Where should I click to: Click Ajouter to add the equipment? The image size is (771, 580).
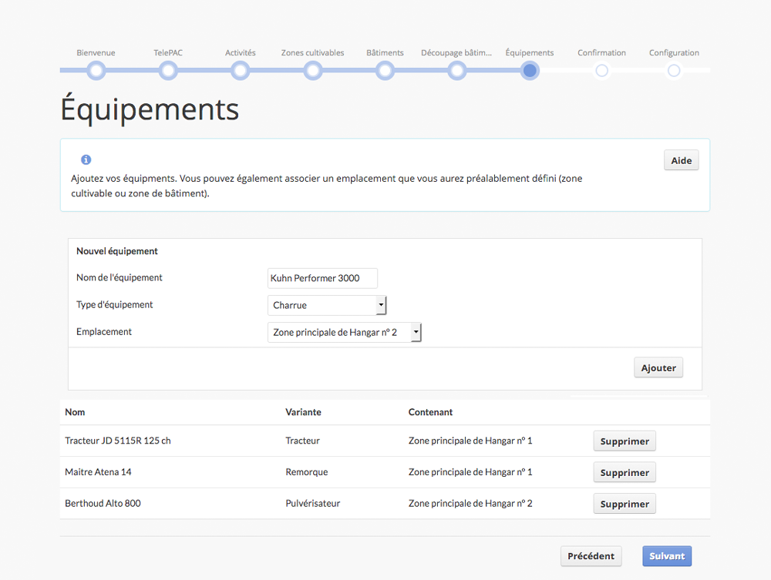658,368
